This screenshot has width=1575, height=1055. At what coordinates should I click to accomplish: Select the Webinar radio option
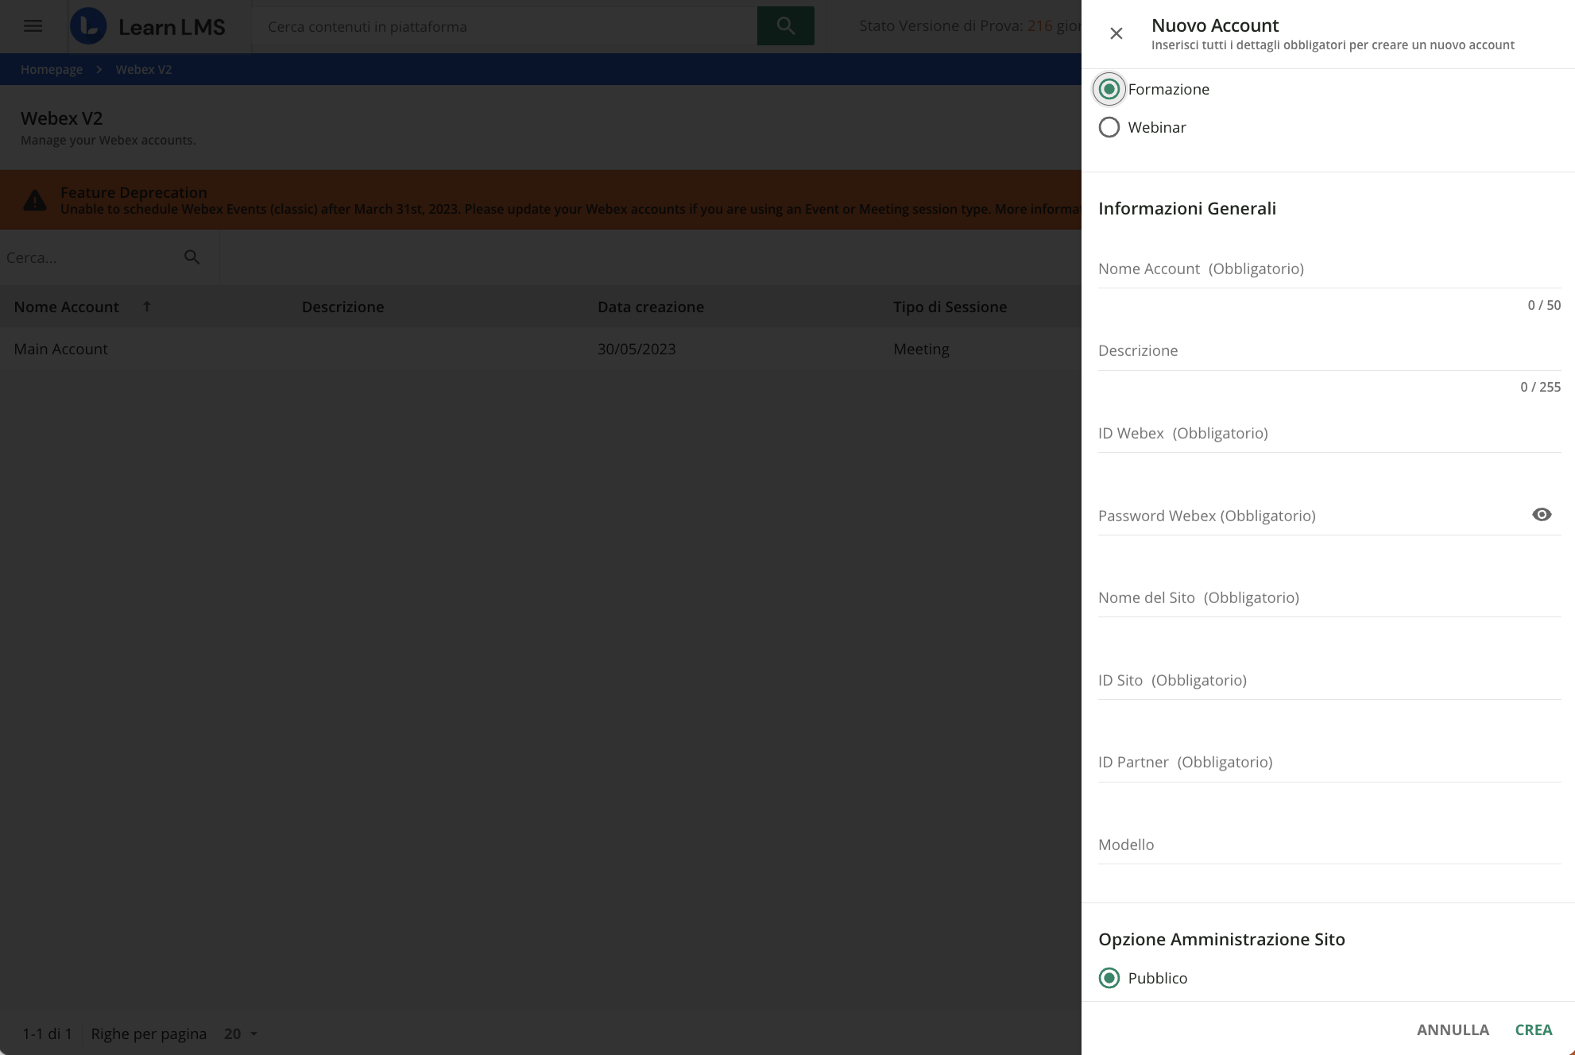pos(1109,127)
